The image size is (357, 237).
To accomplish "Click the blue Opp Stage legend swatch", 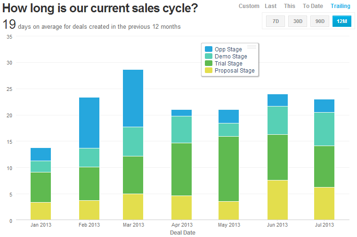I will click(209, 49).
